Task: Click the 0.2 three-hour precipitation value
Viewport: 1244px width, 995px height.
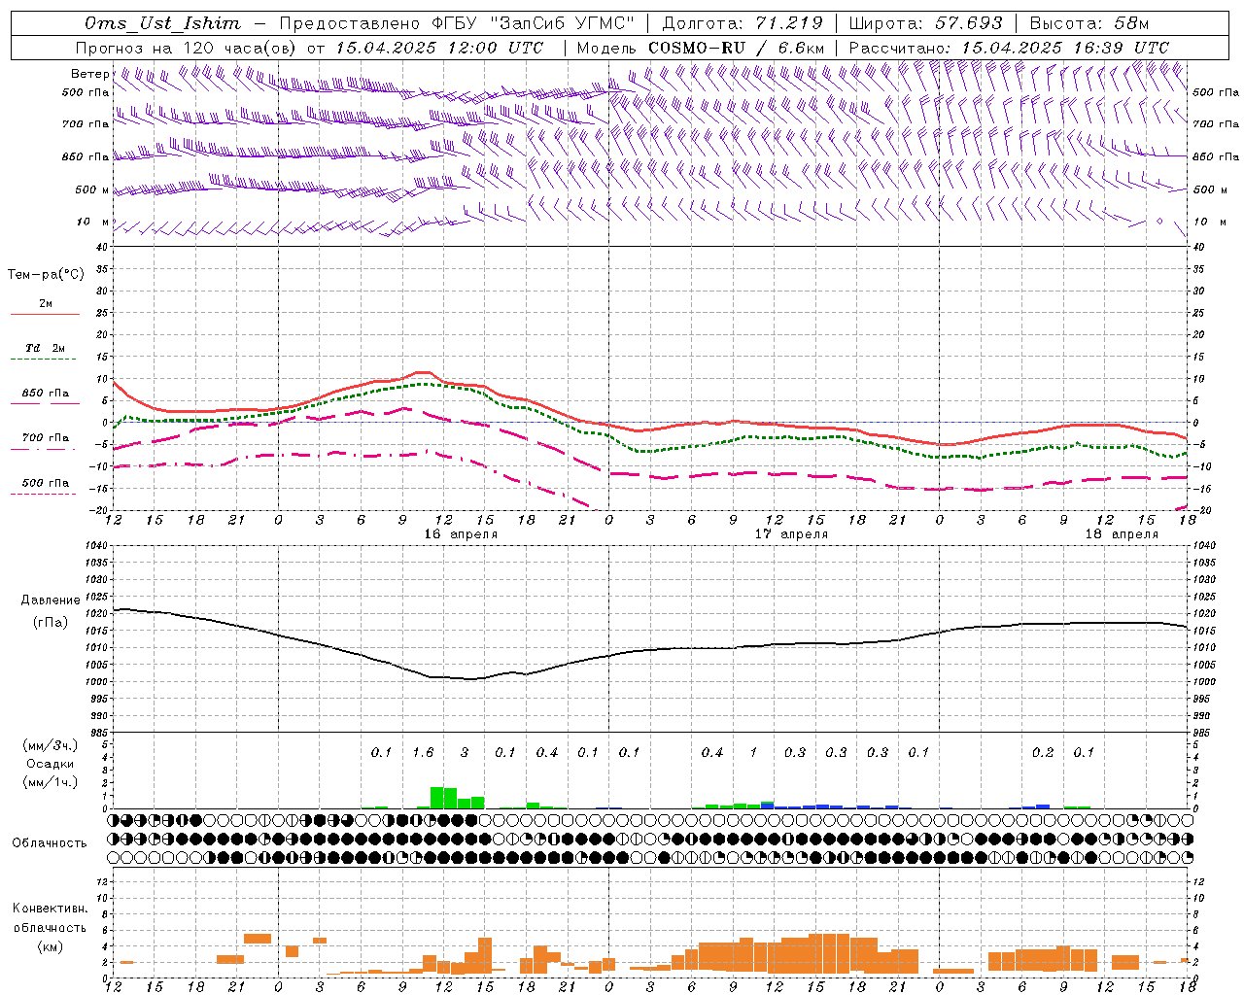Action: 1043,752
